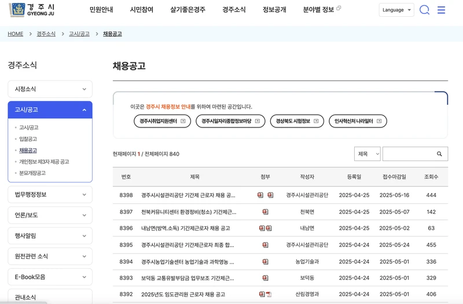Open post 2025년도 임도관리원 근로자 채용 공고
The height and width of the screenshot is (304, 463).
pyautogui.click(x=183, y=294)
